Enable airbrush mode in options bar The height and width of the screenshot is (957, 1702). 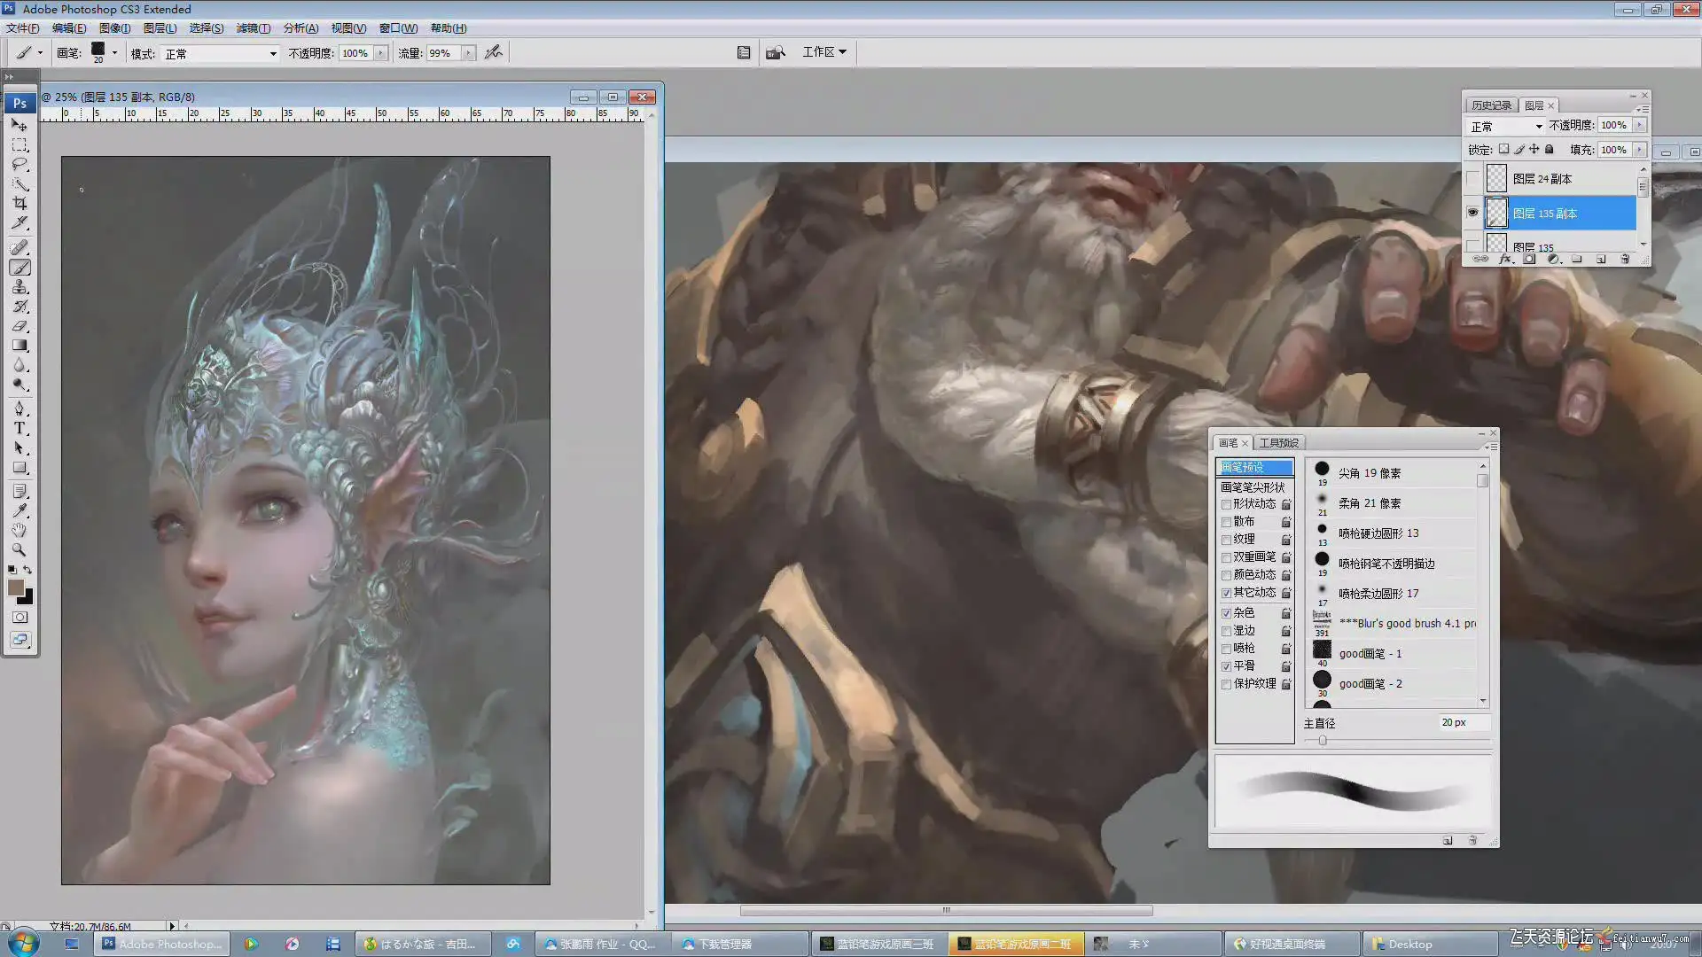[494, 52]
